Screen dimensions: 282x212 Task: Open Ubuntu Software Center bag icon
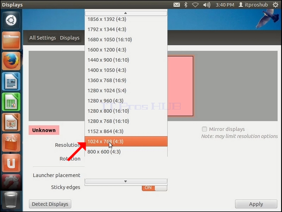click(11, 143)
